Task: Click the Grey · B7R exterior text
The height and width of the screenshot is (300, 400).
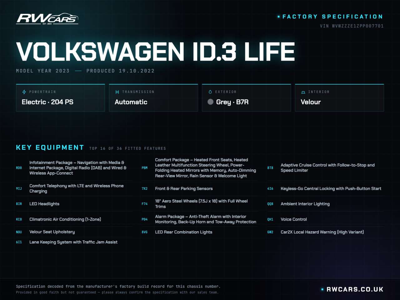Action: point(232,102)
